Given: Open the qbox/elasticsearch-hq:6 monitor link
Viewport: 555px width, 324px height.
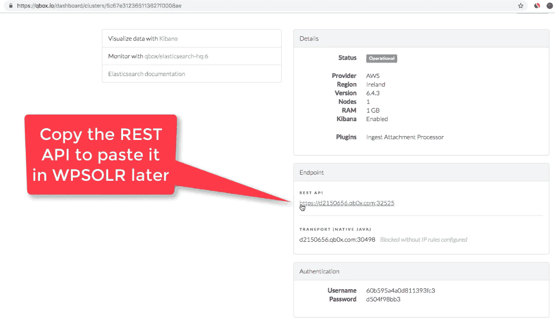Looking at the screenshot, I should coord(176,56).
